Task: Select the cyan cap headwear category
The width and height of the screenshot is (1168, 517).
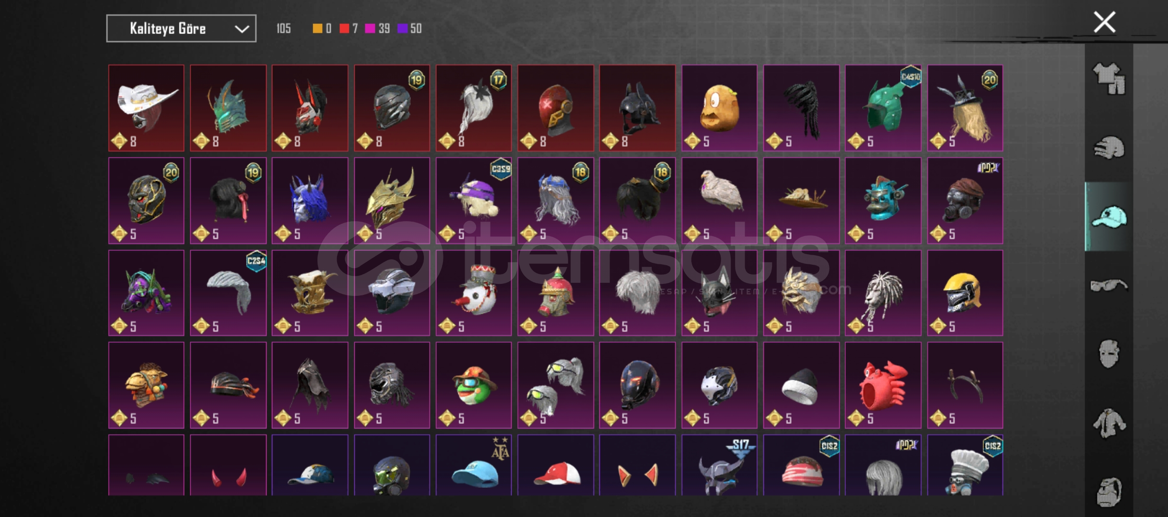Action: click(x=1109, y=216)
